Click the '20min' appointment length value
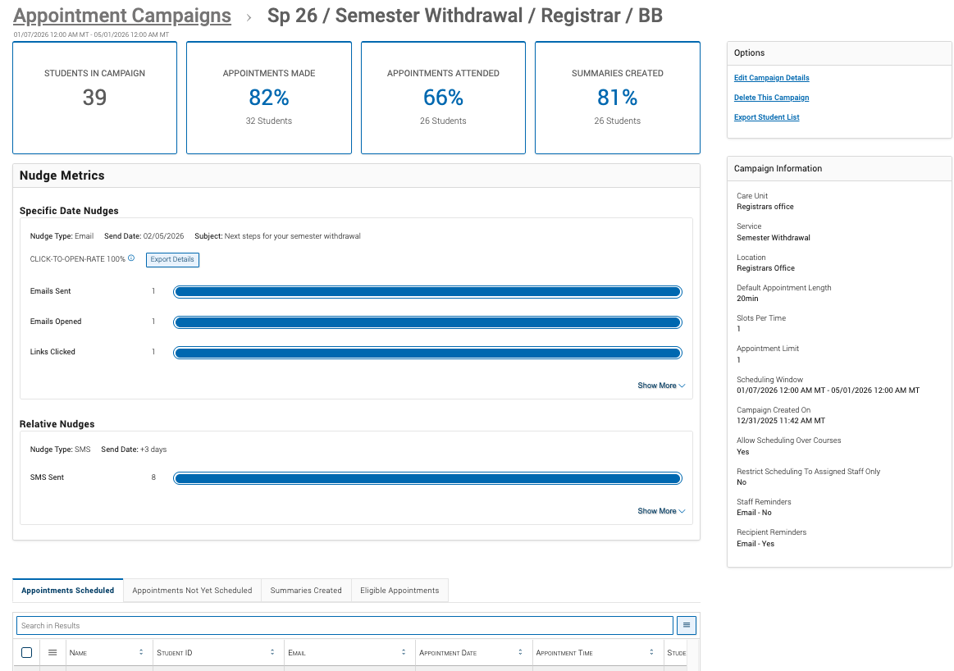This screenshot has height=671, width=954. click(x=747, y=299)
